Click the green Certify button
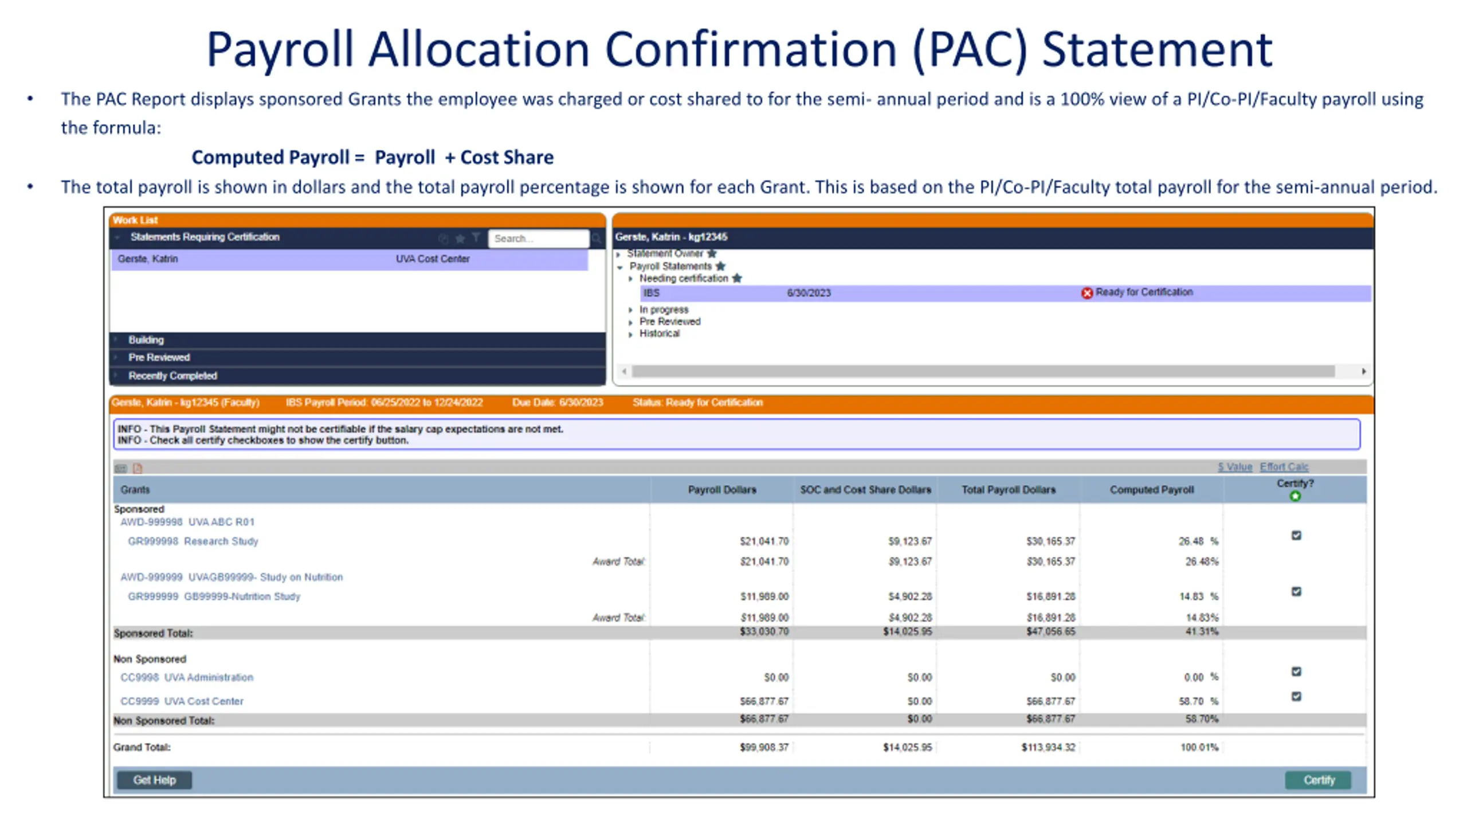The height and width of the screenshot is (825, 1467). 1318,779
